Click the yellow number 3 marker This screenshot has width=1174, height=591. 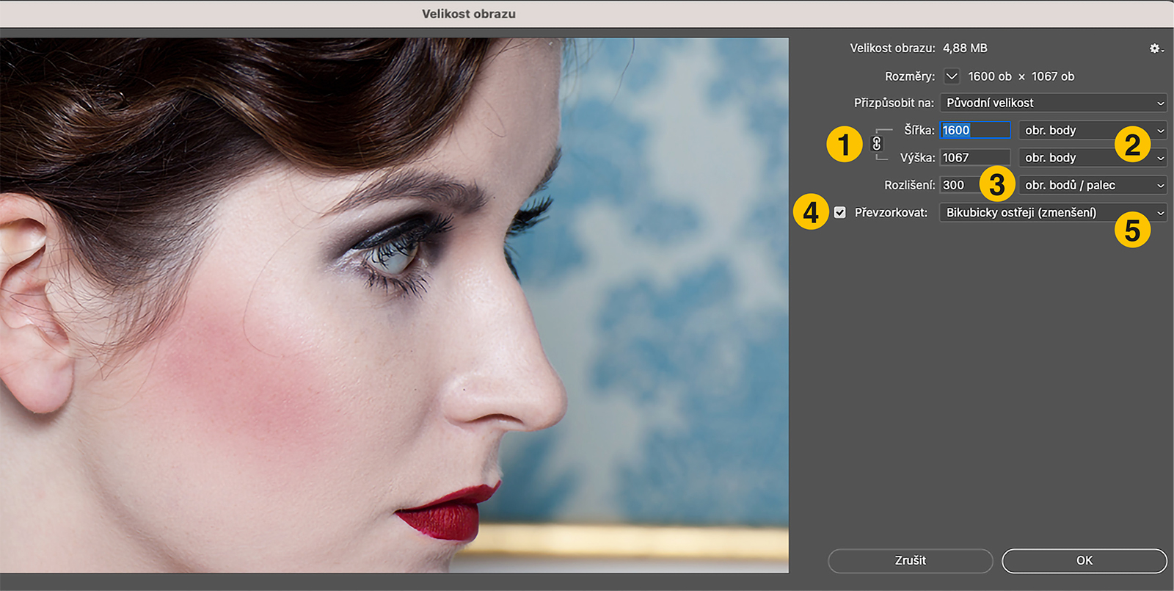click(996, 184)
